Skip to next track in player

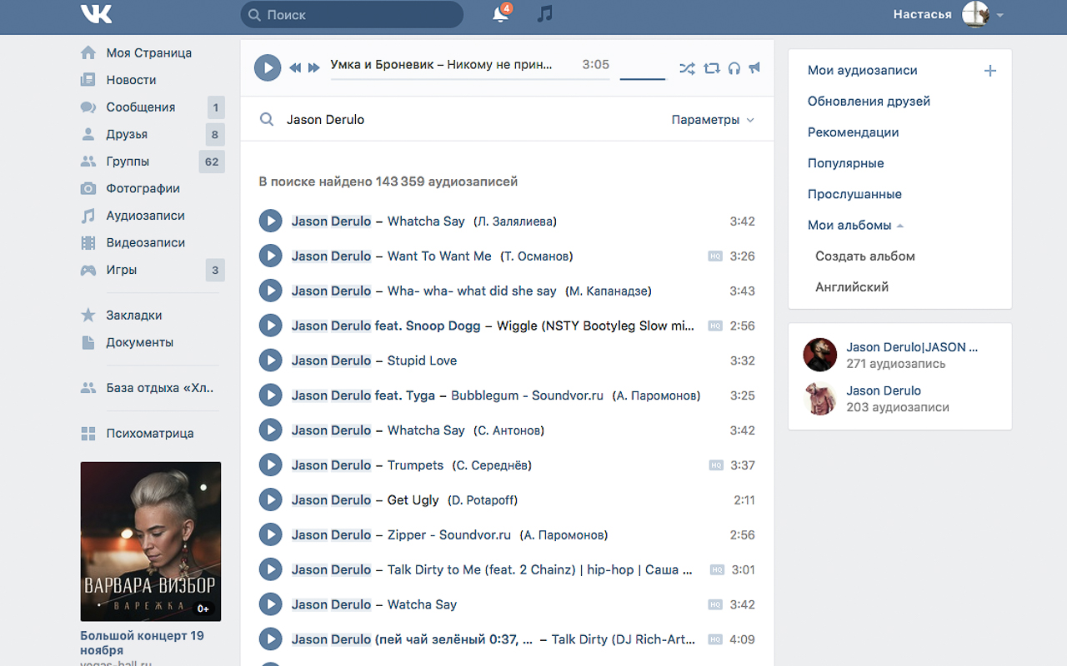coord(314,67)
